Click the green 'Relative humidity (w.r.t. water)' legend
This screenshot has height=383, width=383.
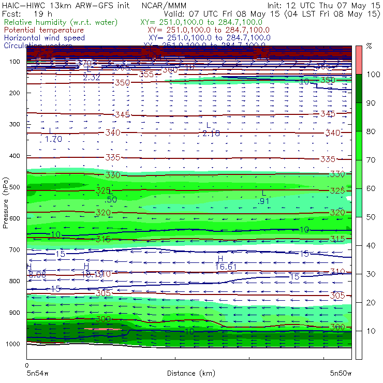61,22
